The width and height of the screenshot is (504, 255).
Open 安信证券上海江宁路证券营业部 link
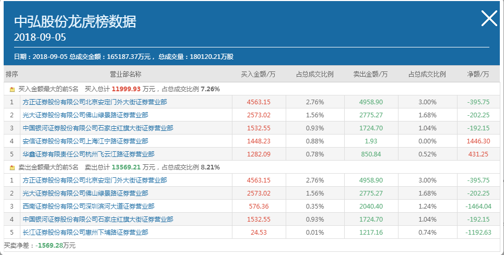[85, 141]
